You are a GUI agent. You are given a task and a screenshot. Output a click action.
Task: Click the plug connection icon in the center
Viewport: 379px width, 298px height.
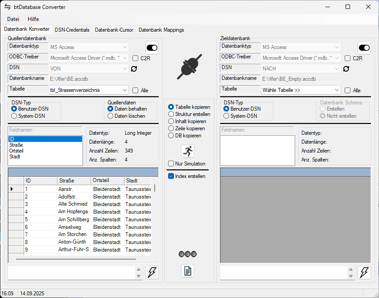pos(189,67)
